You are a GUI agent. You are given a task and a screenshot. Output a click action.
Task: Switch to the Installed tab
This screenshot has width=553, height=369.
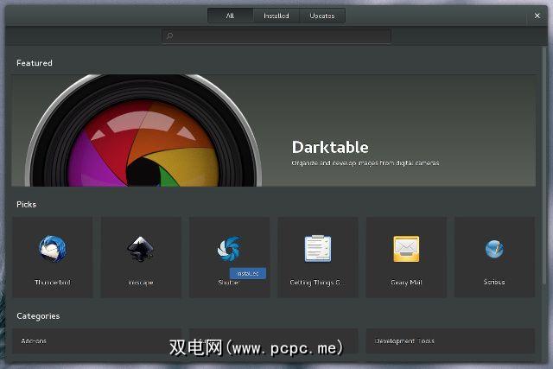tap(276, 16)
